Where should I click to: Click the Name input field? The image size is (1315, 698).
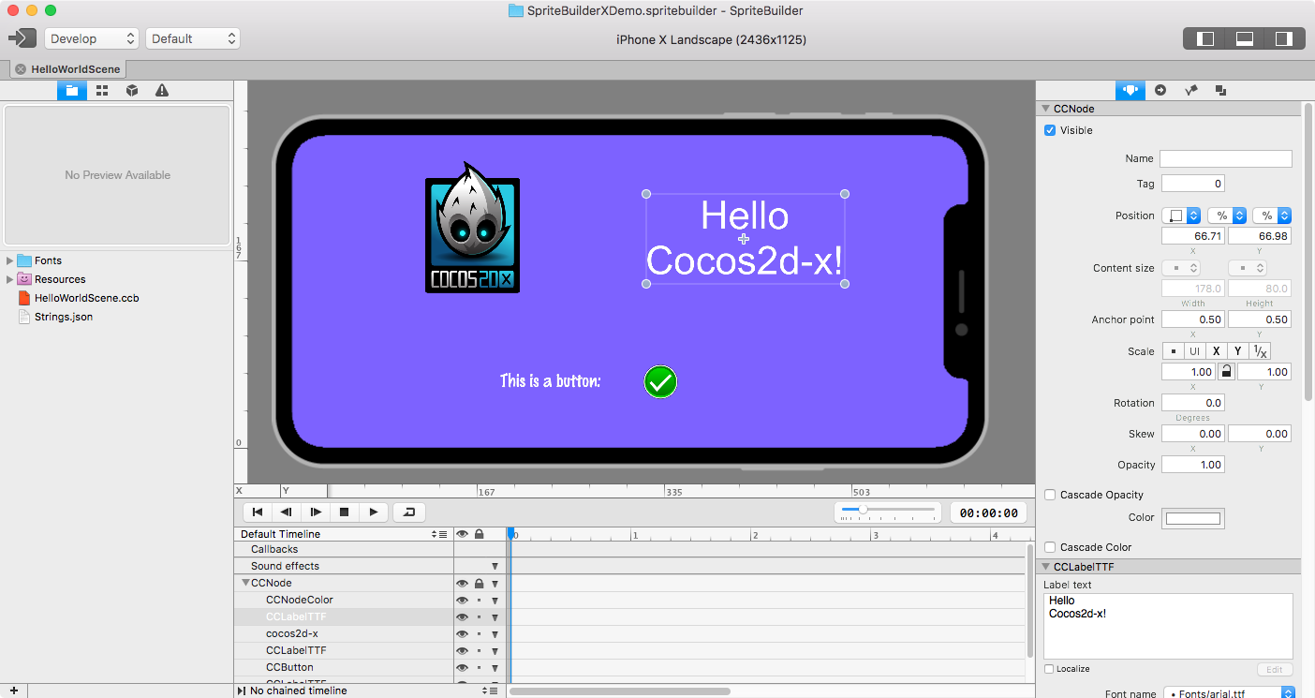click(1225, 158)
